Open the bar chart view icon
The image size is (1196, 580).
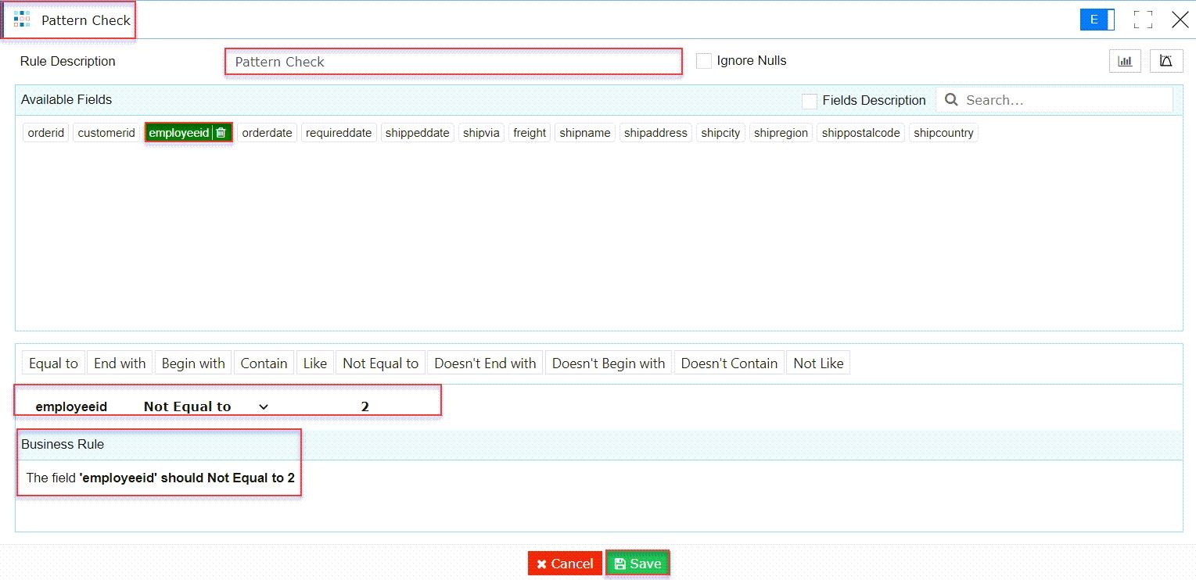coord(1125,60)
